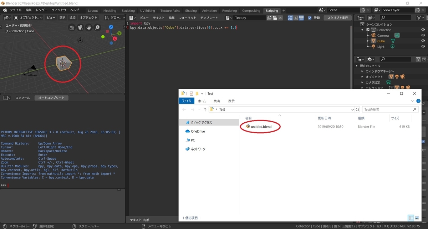Open the outliner filter dropdown

(x=421, y=18)
